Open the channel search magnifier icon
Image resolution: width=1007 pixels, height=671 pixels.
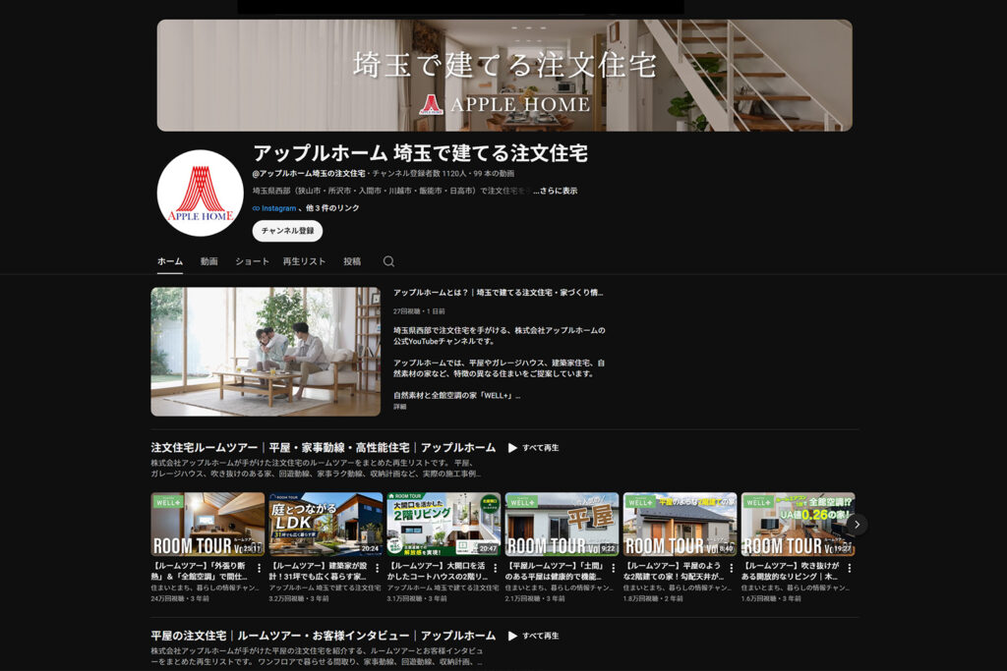(x=388, y=261)
